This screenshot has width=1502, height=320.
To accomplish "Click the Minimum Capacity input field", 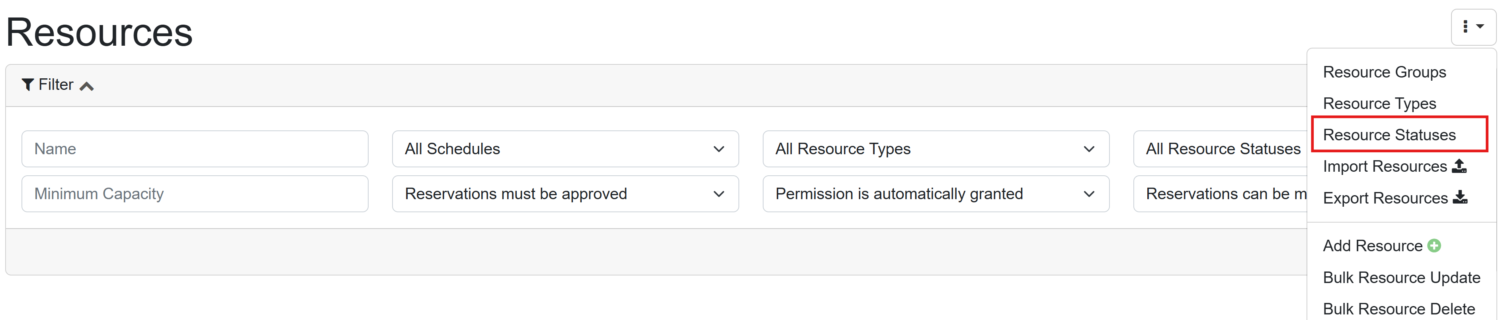I will (x=195, y=194).
